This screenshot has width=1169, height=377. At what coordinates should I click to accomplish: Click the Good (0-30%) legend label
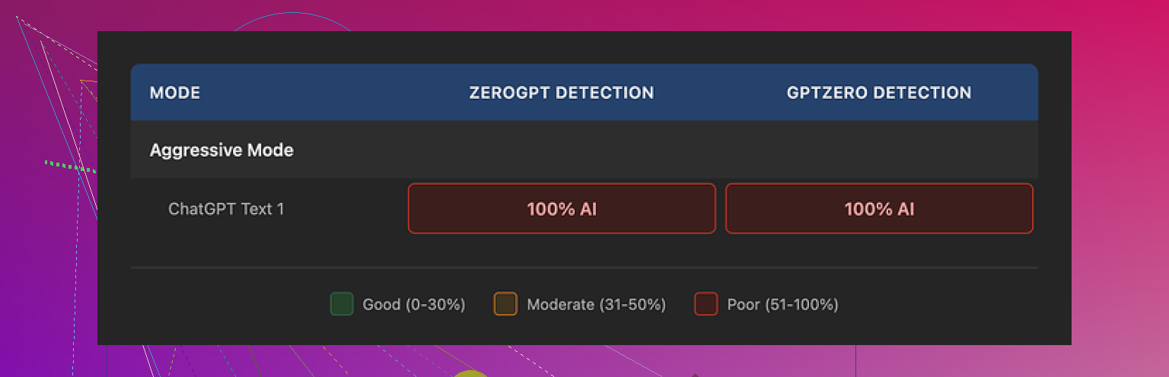[x=414, y=305]
